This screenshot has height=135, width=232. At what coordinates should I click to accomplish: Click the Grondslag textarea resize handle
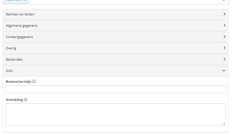[x=224, y=124]
